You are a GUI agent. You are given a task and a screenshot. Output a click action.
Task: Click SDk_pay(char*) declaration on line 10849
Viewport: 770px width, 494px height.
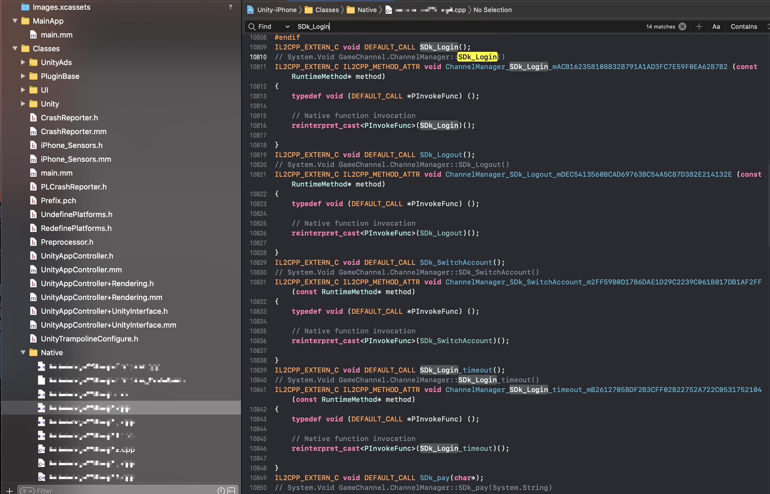[x=451, y=478]
